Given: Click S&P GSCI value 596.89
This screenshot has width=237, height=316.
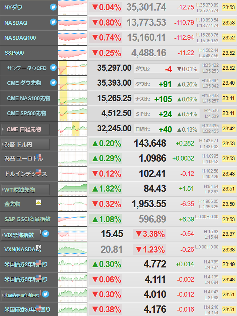Looking at the screenshot, I should coord(153,219).
